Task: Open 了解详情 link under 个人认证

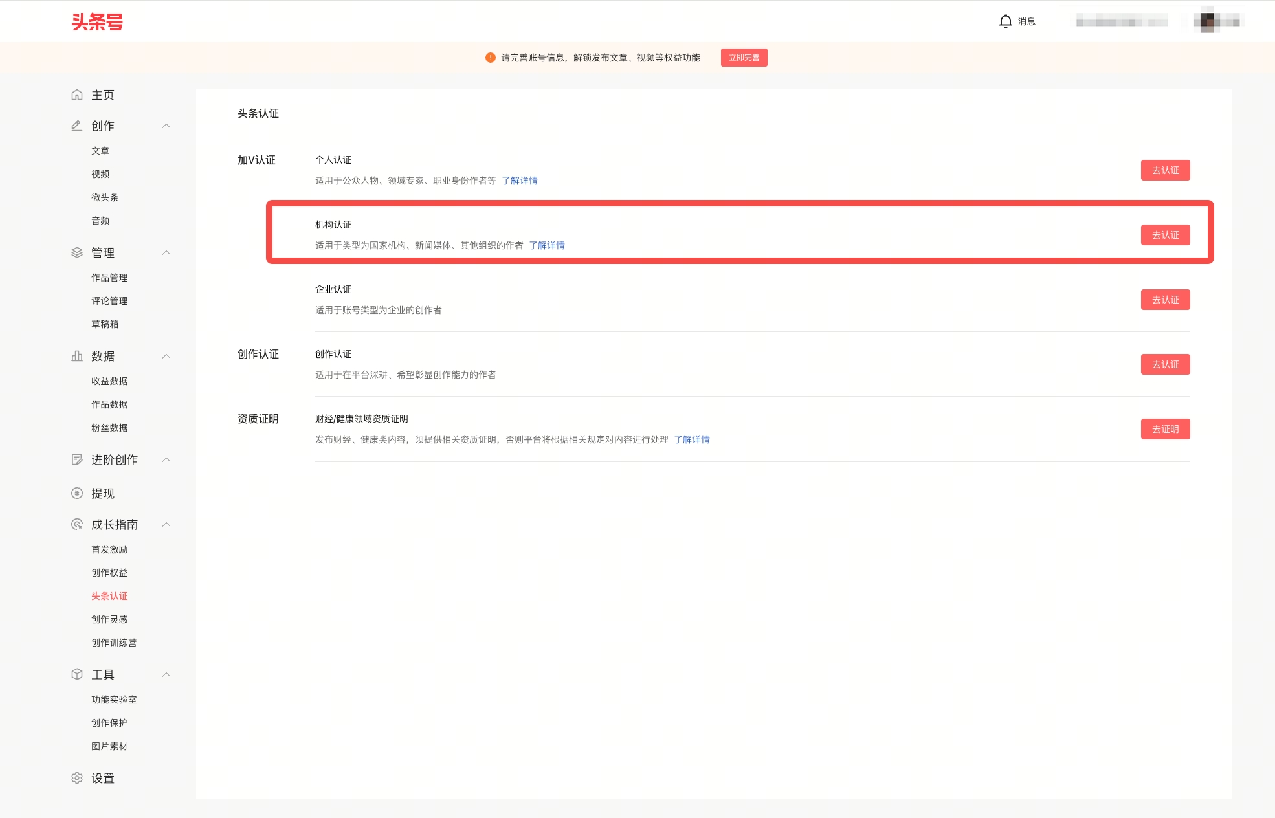Action: click(520, 181)
